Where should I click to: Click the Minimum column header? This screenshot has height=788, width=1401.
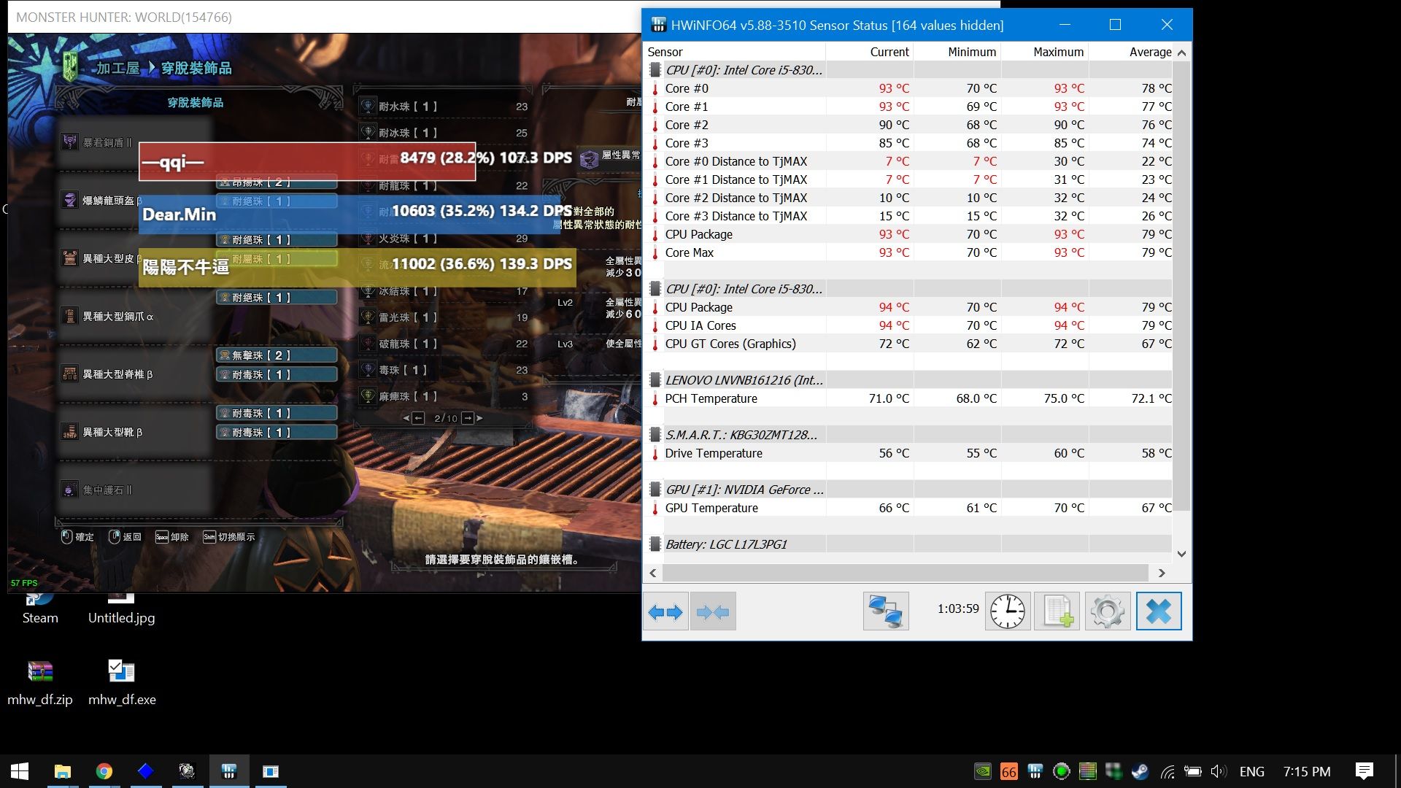pos(957,52)
